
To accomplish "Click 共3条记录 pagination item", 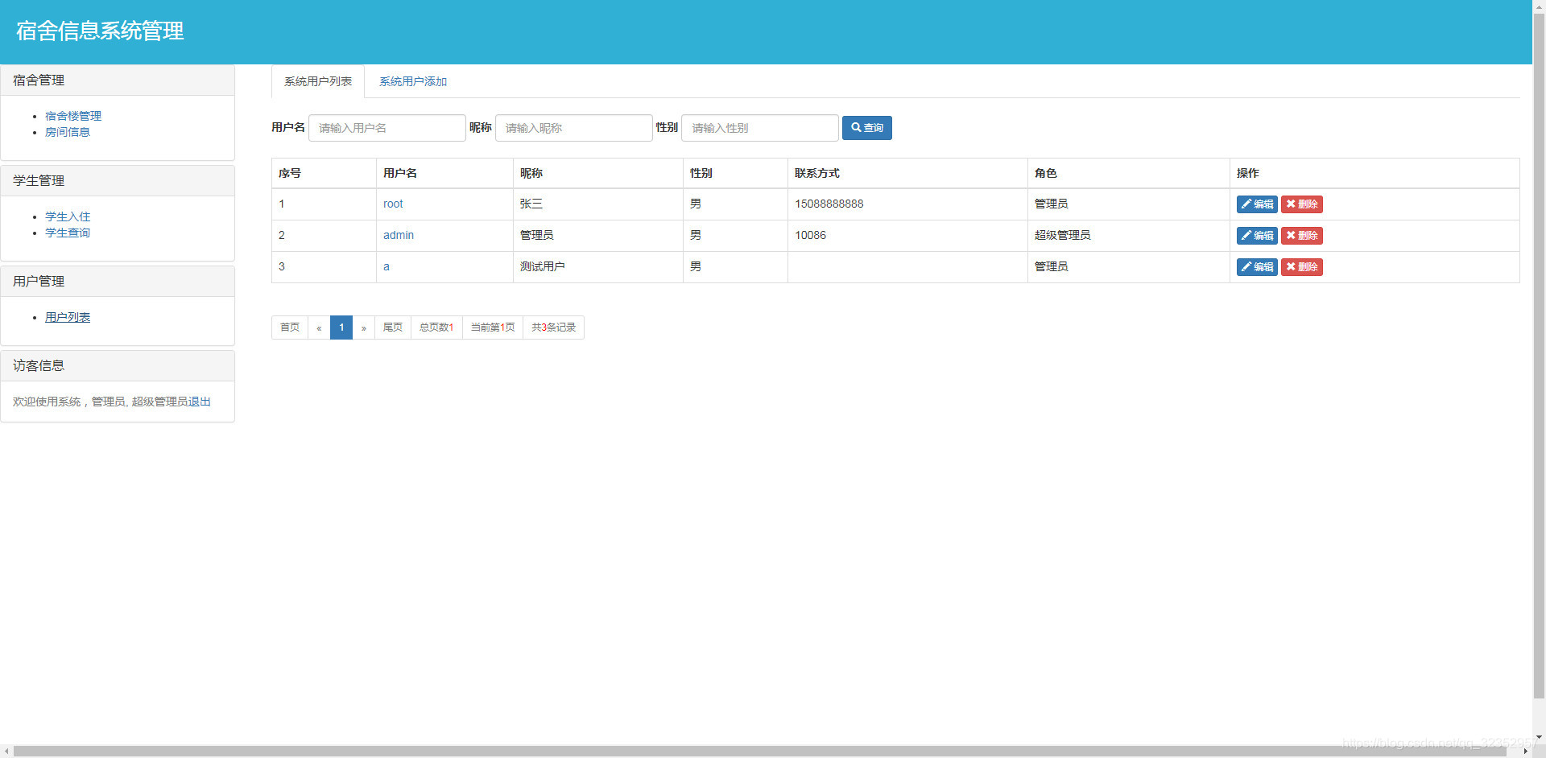I will click(x=554, y=328).
